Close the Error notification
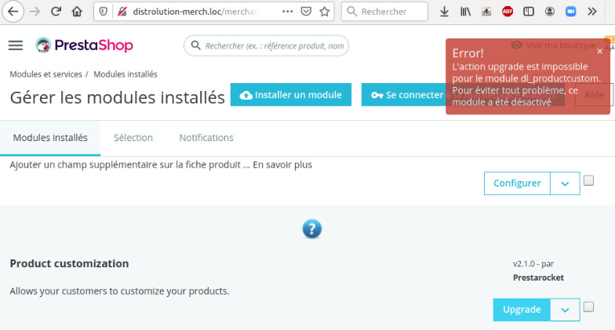The width and height of the screenshot is (615, 330). [599, 52]
